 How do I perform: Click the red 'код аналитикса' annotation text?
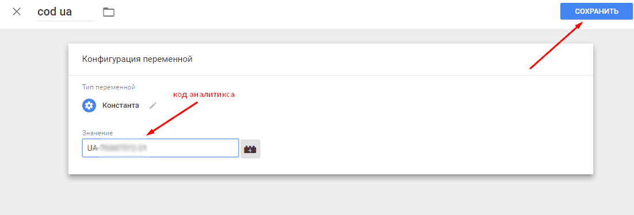coord(204,94)
